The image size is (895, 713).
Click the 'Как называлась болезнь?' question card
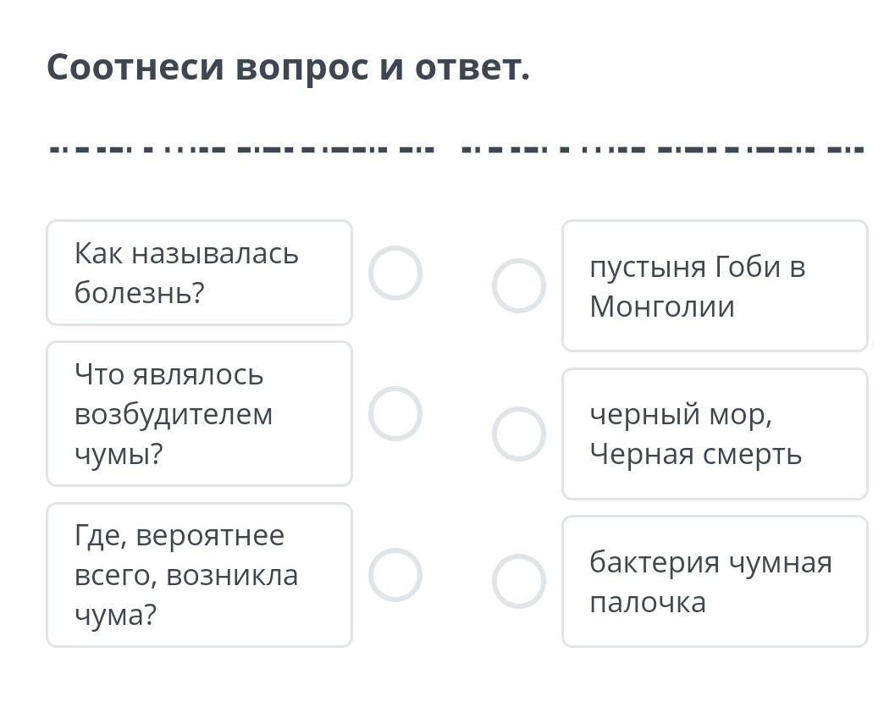point(199,273)
